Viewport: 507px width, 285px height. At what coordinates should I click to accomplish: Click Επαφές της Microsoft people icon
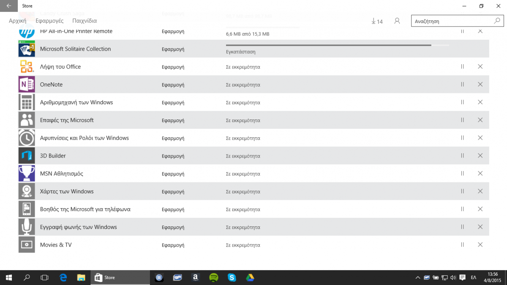[x=27, y=120]
